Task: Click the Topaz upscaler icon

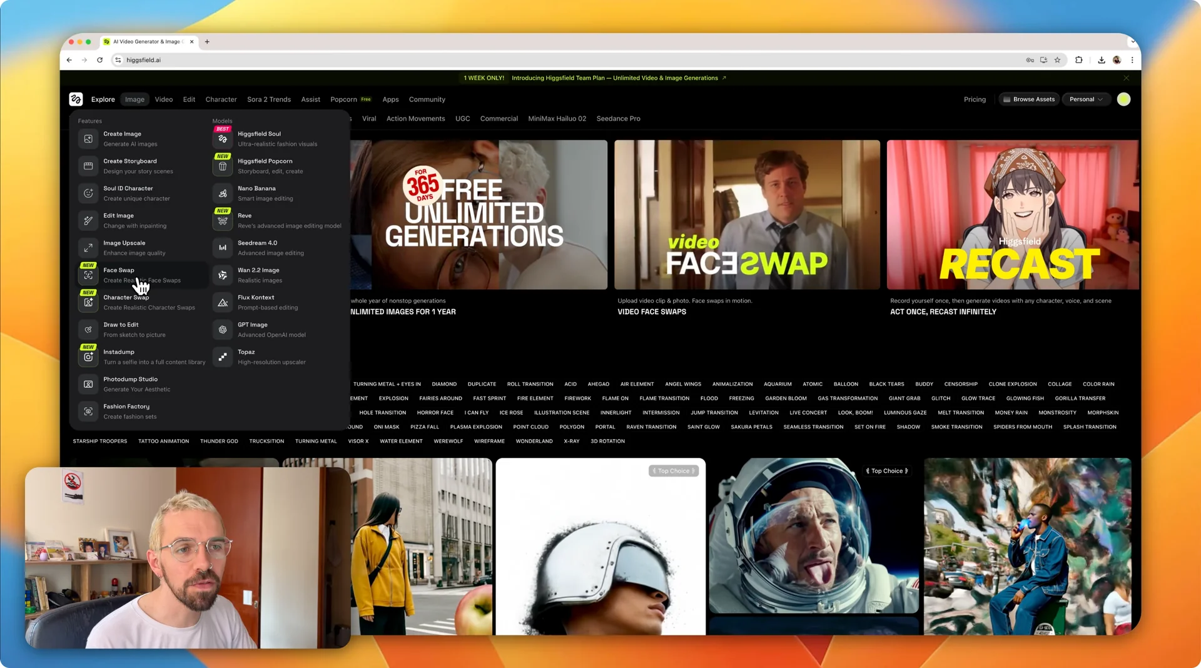Action: [x=223, y=357]
